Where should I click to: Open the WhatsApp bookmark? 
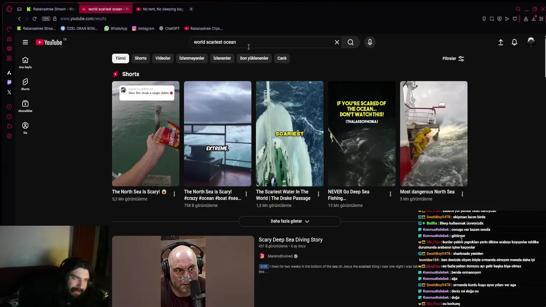click(x=116, y=29)
